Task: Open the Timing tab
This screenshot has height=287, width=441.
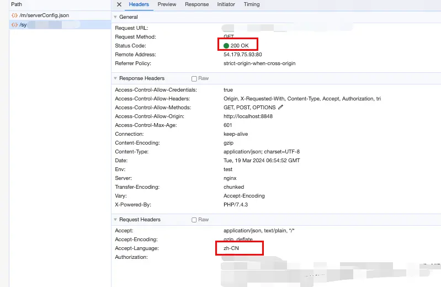Action: 252,4
